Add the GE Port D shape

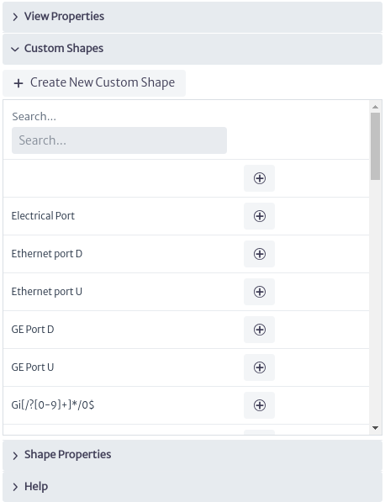point(259,330)
